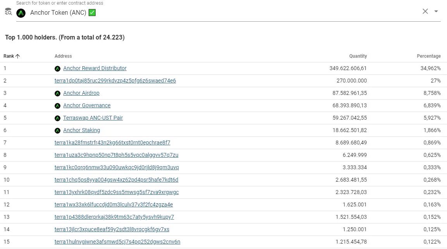Click the Quantity column header
Screen dimensions: 447x249
(358, 56)
